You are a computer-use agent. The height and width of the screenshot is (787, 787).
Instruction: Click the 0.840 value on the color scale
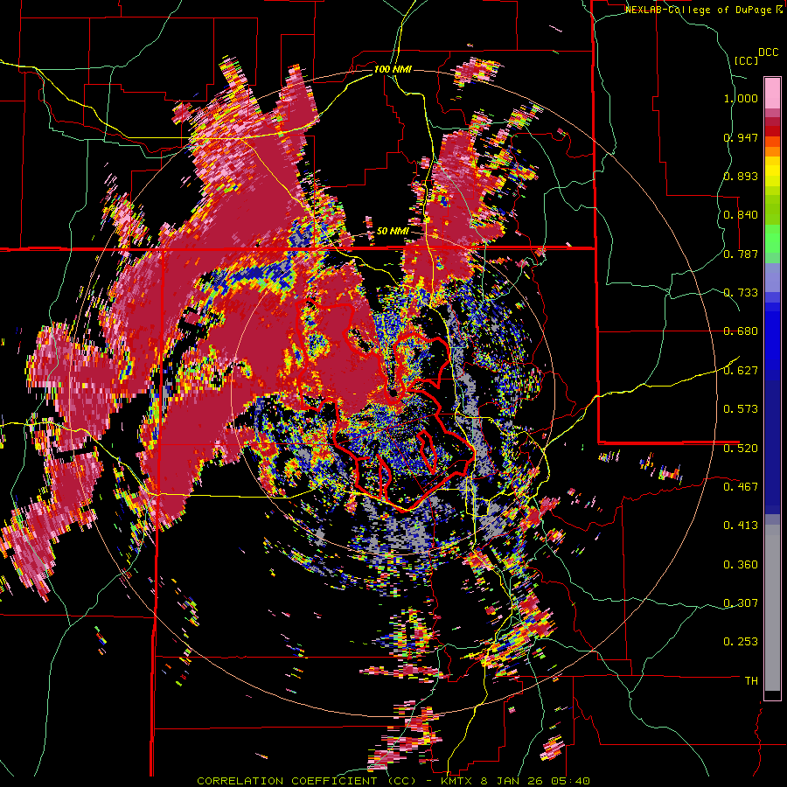coord(741,215)
